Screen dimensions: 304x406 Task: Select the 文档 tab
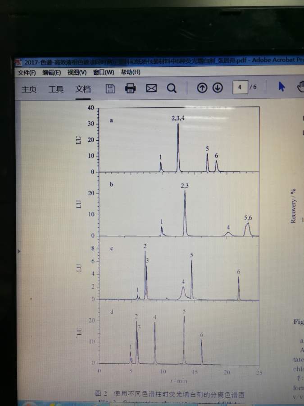pyautogui.click(x=83, y=89)
